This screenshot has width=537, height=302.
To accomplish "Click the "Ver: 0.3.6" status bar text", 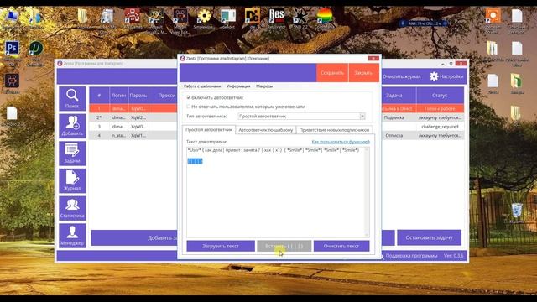I will pyautogui.click(x=453, y=255).
